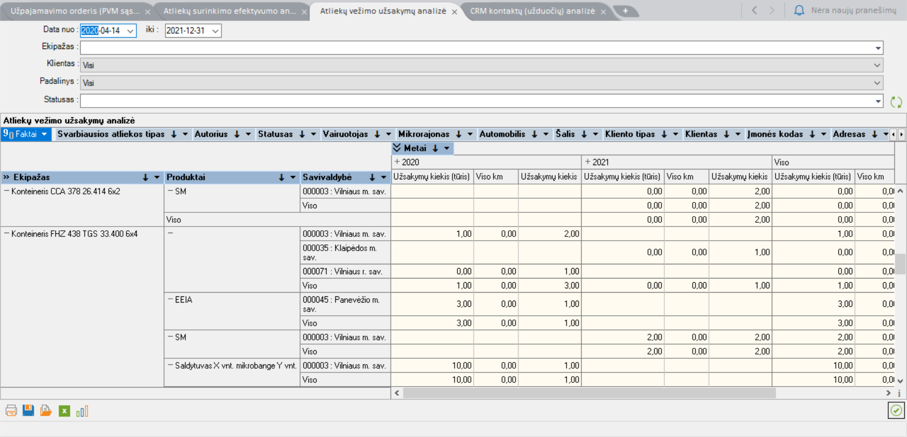Image resolution: width=907 pixels, height=437 pixels.
Task: Open the Statusas filter dropdown
Action: (x=878, y=101)
